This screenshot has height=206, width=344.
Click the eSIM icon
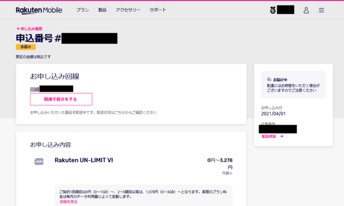(x=39, y=162)
